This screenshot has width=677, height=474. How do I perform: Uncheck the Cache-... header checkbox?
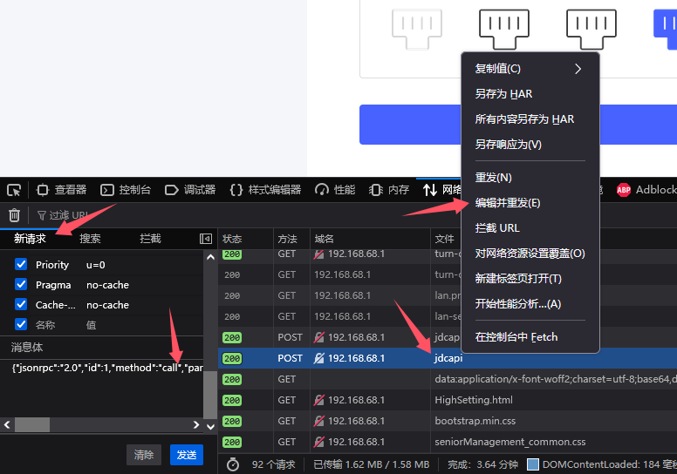coord(21,304)
